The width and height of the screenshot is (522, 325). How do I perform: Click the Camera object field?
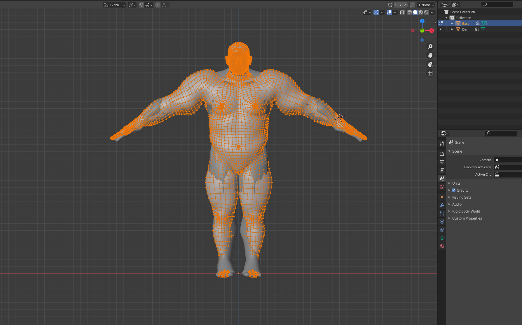508,160
